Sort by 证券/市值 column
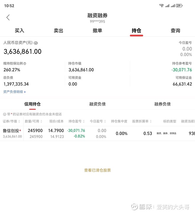The height and width of the screenshot is (213, 195). pyautogui.click(x=12, y=121)
